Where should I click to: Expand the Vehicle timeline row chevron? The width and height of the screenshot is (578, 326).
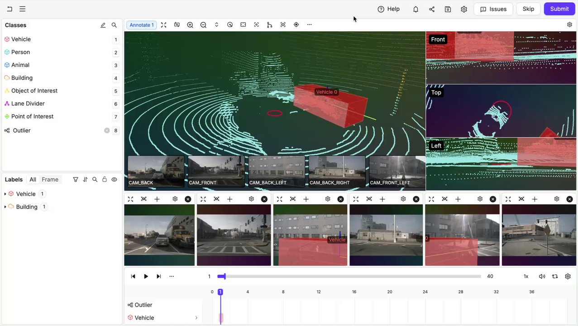pyautogui.click(x=196, y=318)
